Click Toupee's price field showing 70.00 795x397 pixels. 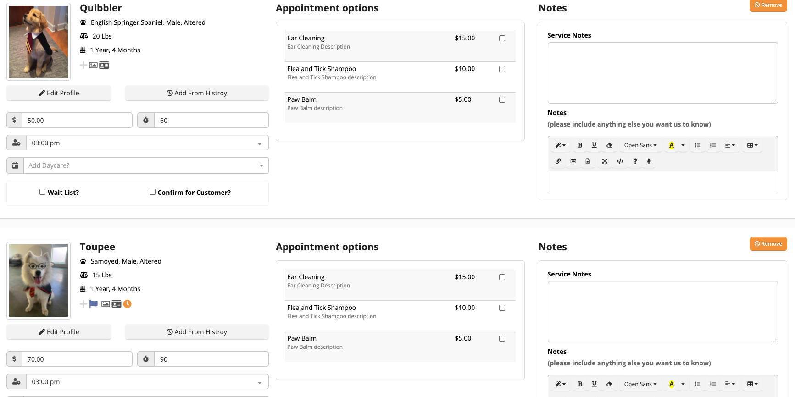tap(77, 359)
